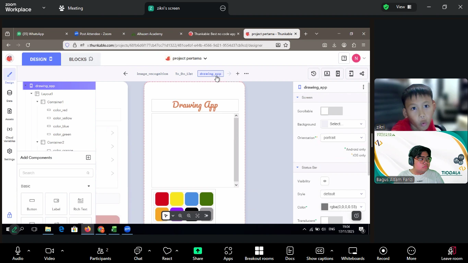Open version history clock icon
Image resolution: width=468 pixels, height=263 pixels.
[x=313, y=74]
